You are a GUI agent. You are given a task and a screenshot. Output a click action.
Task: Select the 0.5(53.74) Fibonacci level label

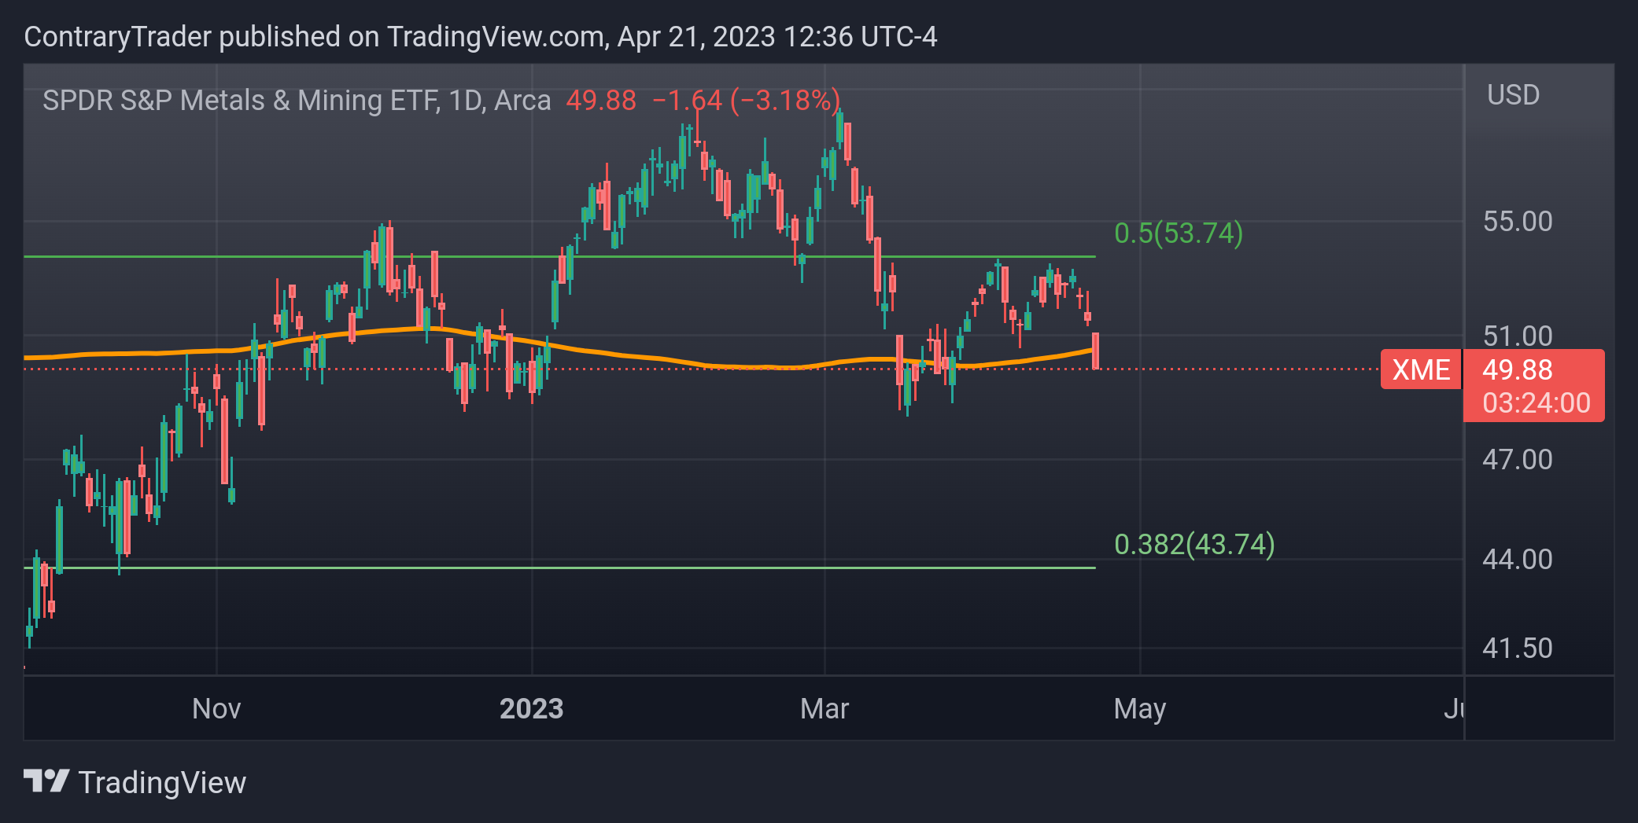pos(1179,233)
